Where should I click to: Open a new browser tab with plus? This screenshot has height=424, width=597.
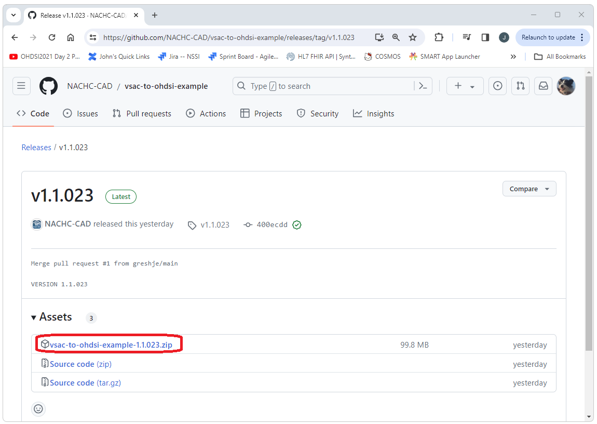(155, 15)
